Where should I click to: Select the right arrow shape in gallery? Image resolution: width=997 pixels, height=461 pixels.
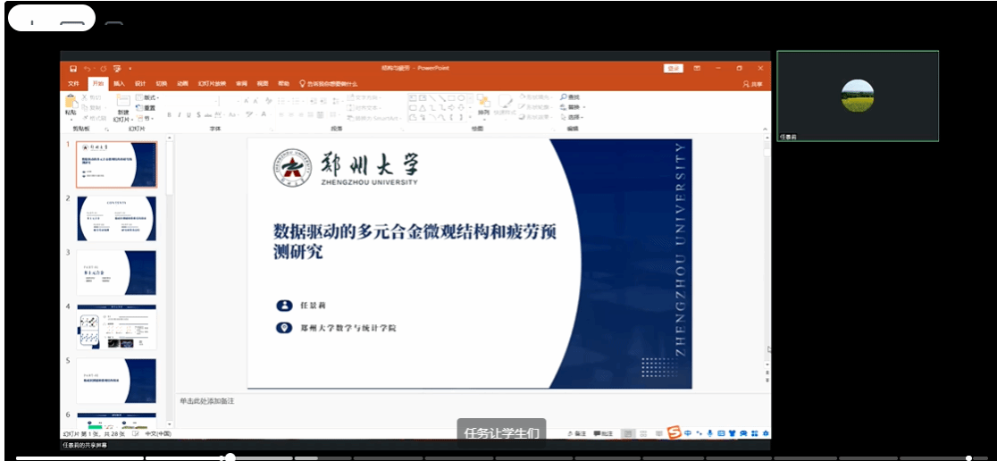451,108
